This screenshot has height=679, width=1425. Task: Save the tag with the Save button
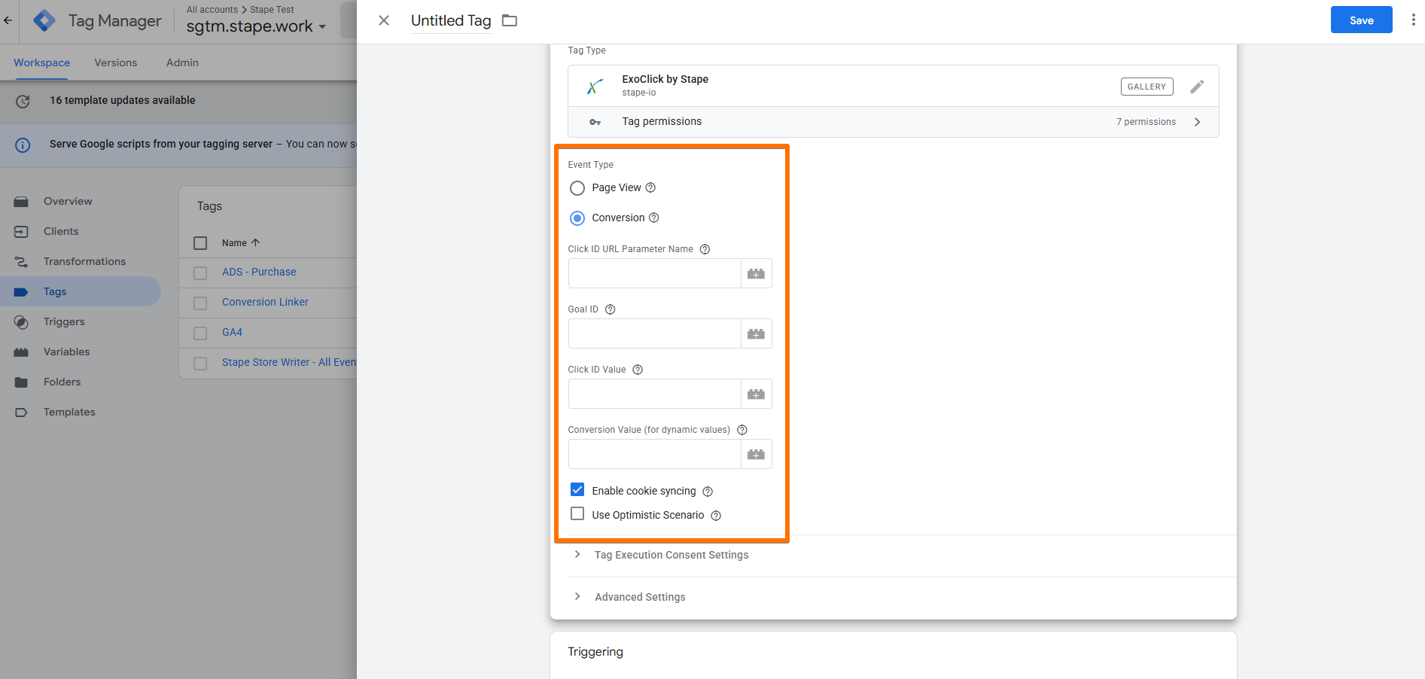point(1361,20)
